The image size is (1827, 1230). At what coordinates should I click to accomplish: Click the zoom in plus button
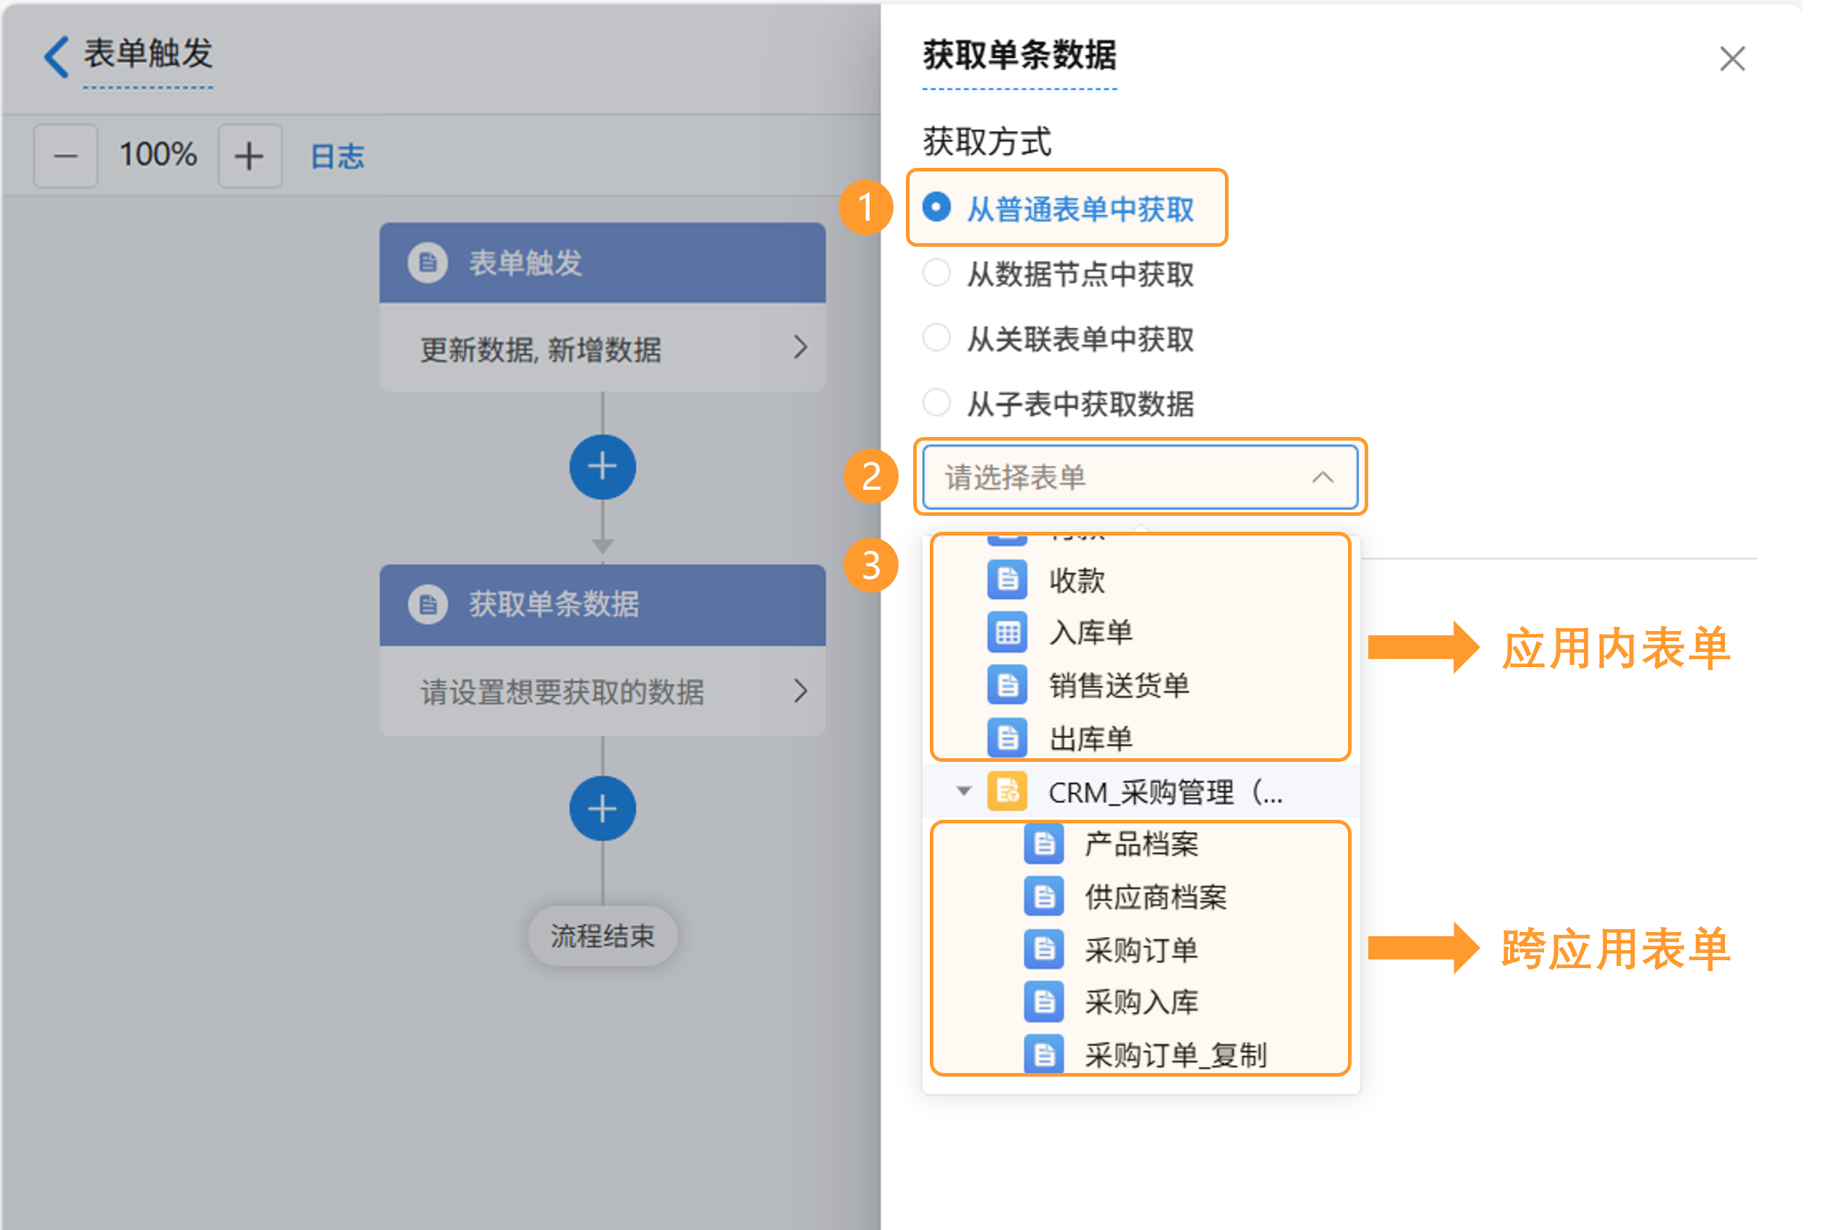pos(250,156)
